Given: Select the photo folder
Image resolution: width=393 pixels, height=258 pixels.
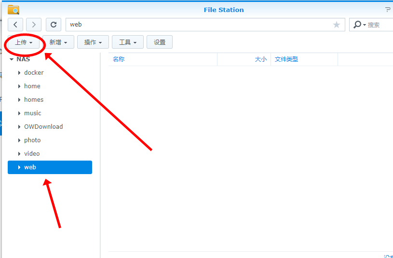Looking at the screenshot, I should [32, 140].
